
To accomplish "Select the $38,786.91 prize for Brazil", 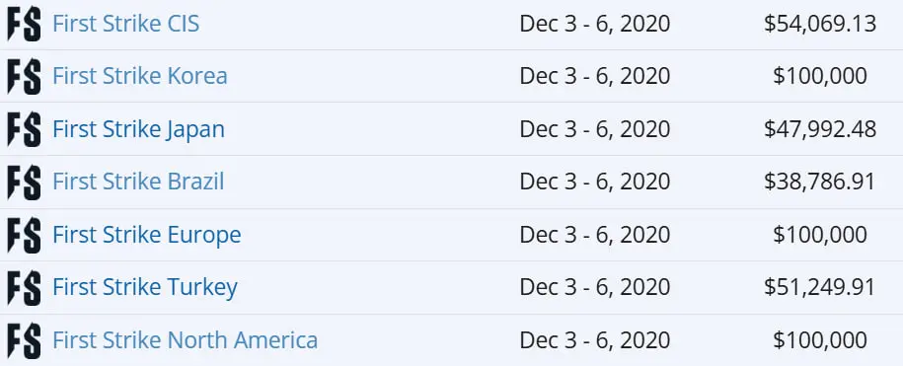I will (819, 183).
